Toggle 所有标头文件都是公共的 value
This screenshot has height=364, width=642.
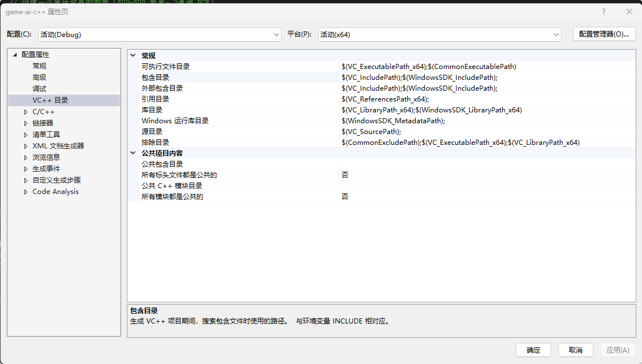[x=485, y=175]
